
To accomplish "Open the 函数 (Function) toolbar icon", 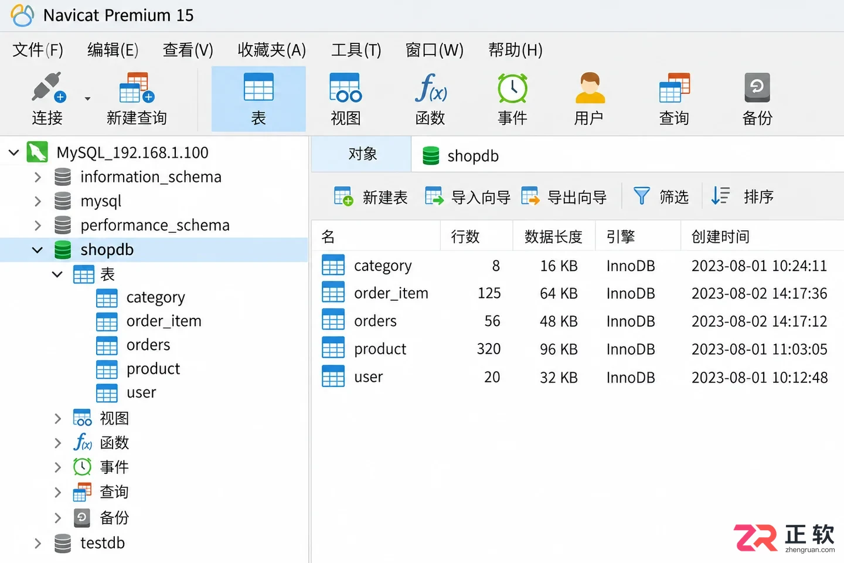I will coord(431,87).
